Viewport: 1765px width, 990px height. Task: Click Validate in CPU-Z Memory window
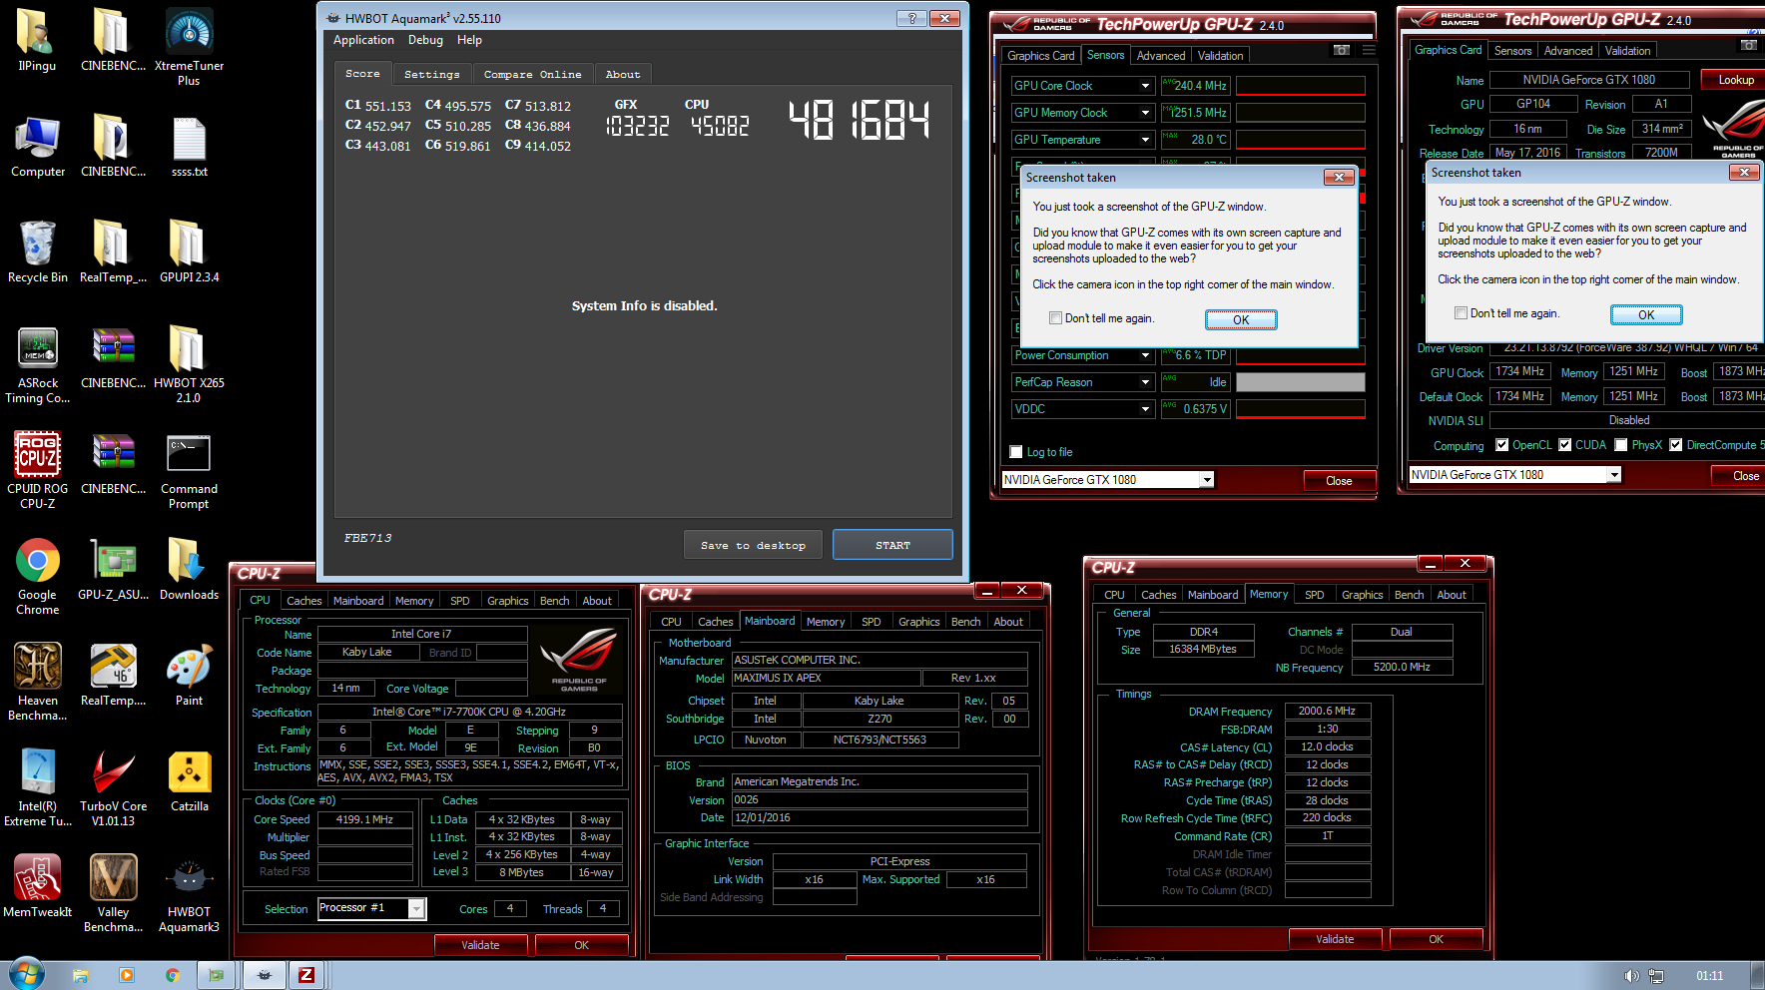tap(1335, 939)
